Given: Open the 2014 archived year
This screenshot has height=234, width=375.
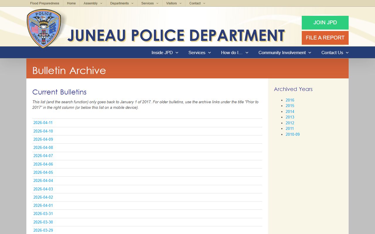Looking at the screenshot, I should coord(290,111).
